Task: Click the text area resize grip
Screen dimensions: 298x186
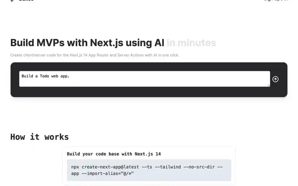Action: point(269,85)
